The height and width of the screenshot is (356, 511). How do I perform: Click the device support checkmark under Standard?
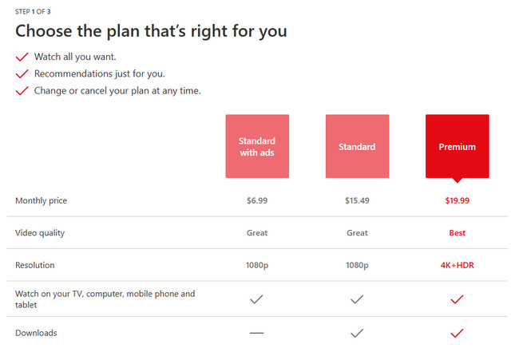click(x=357, y=299)
